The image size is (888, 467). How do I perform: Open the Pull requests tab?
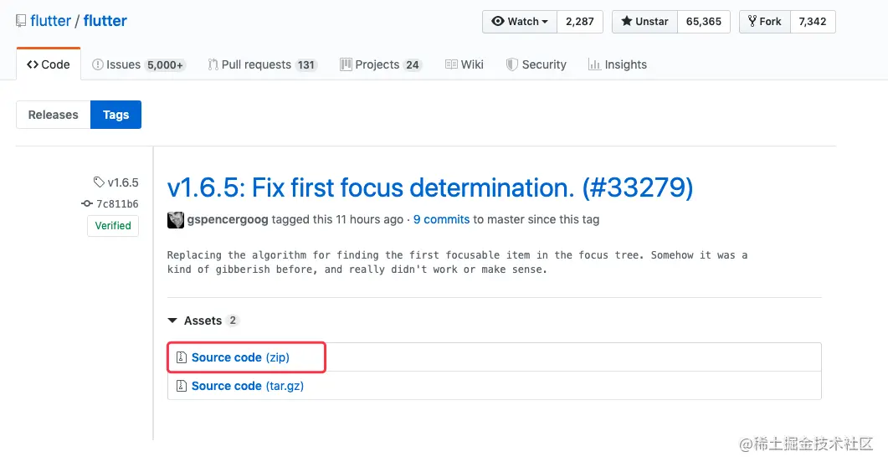pos(262,64)
